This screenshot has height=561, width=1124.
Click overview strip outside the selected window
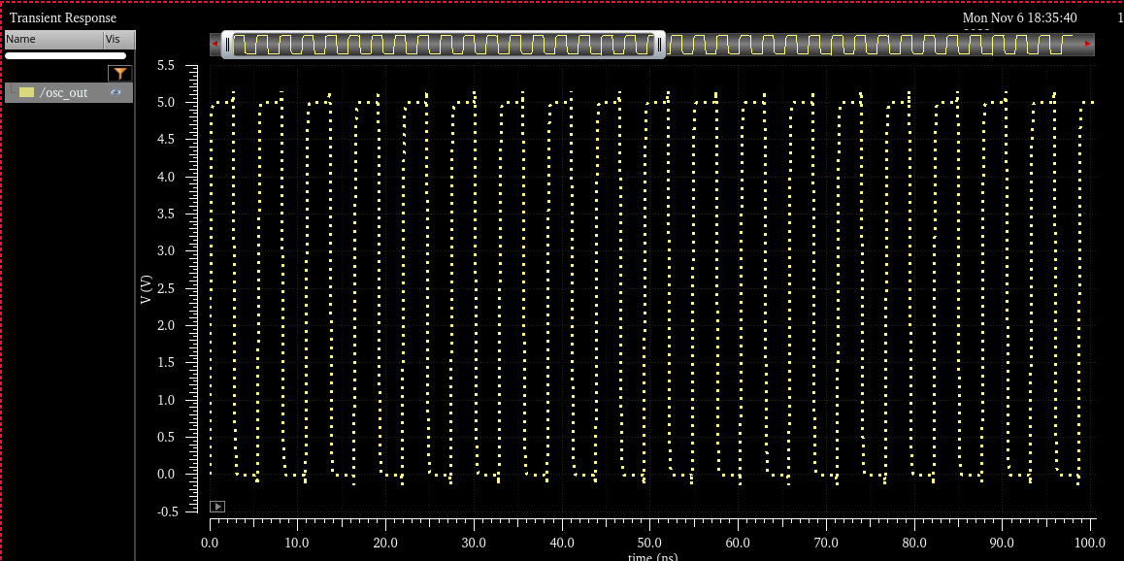(x=874, y=44)
